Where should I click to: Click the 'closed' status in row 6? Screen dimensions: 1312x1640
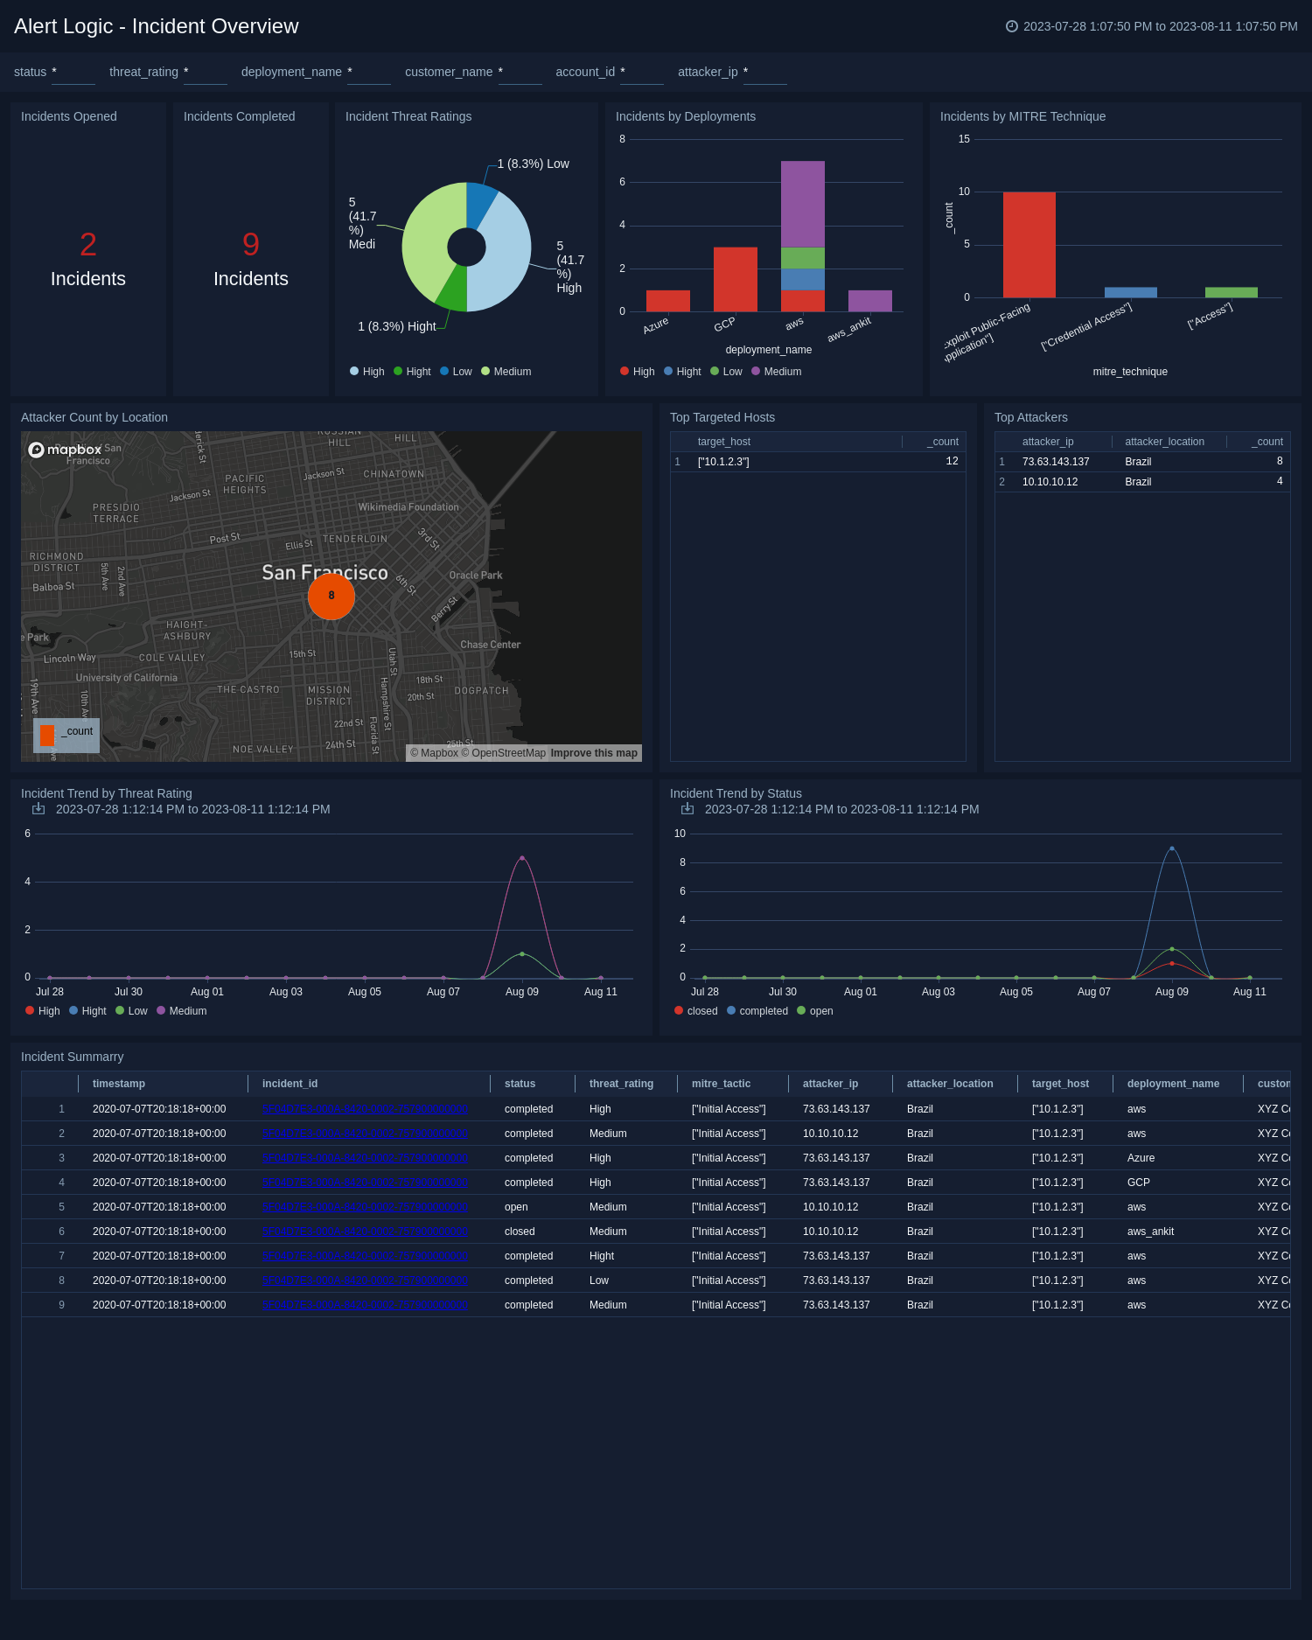pyautogui.click(x=520, y=1232)
